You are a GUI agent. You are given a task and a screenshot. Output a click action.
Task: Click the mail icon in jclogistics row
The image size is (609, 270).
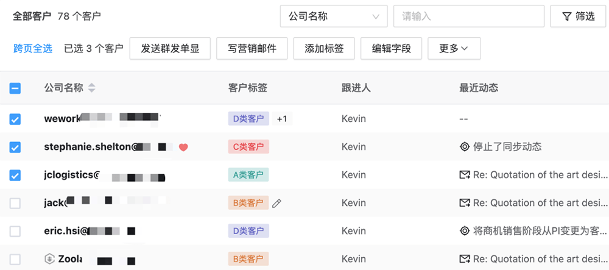[x=465, y=175]
